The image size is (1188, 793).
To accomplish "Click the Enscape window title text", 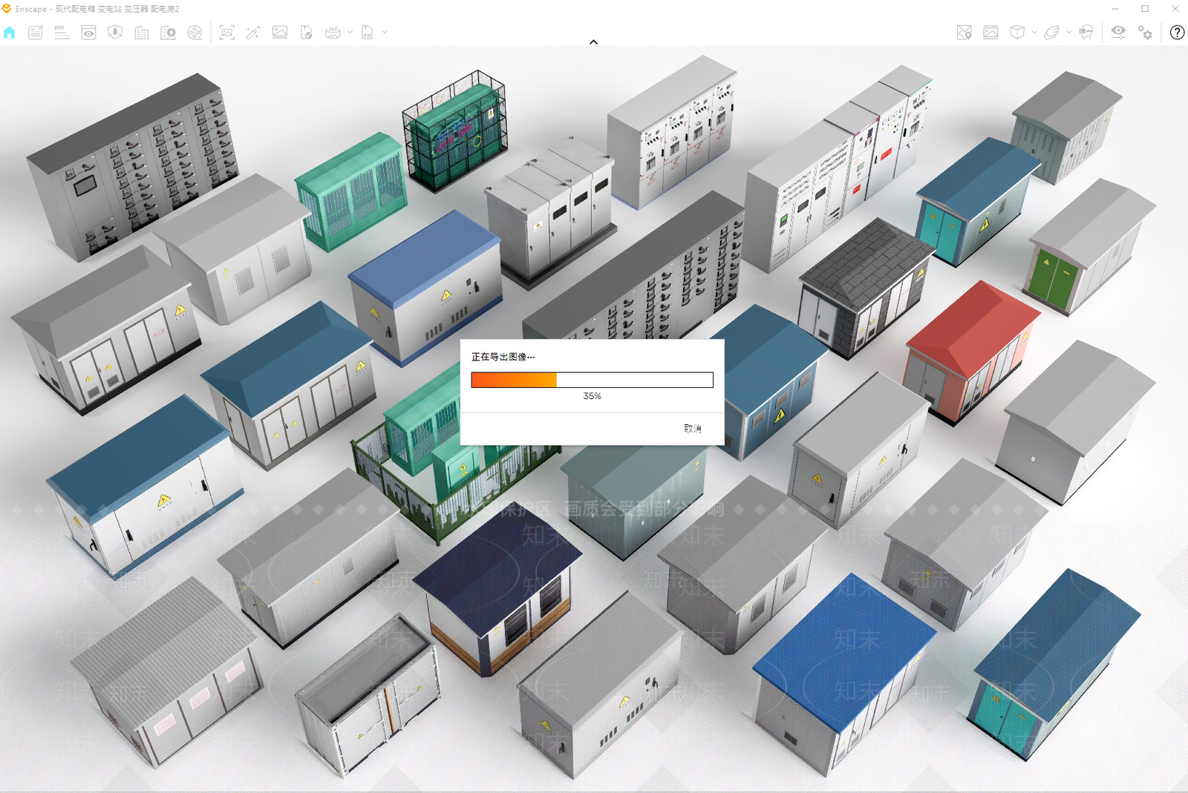I will (x=97, y=9).
